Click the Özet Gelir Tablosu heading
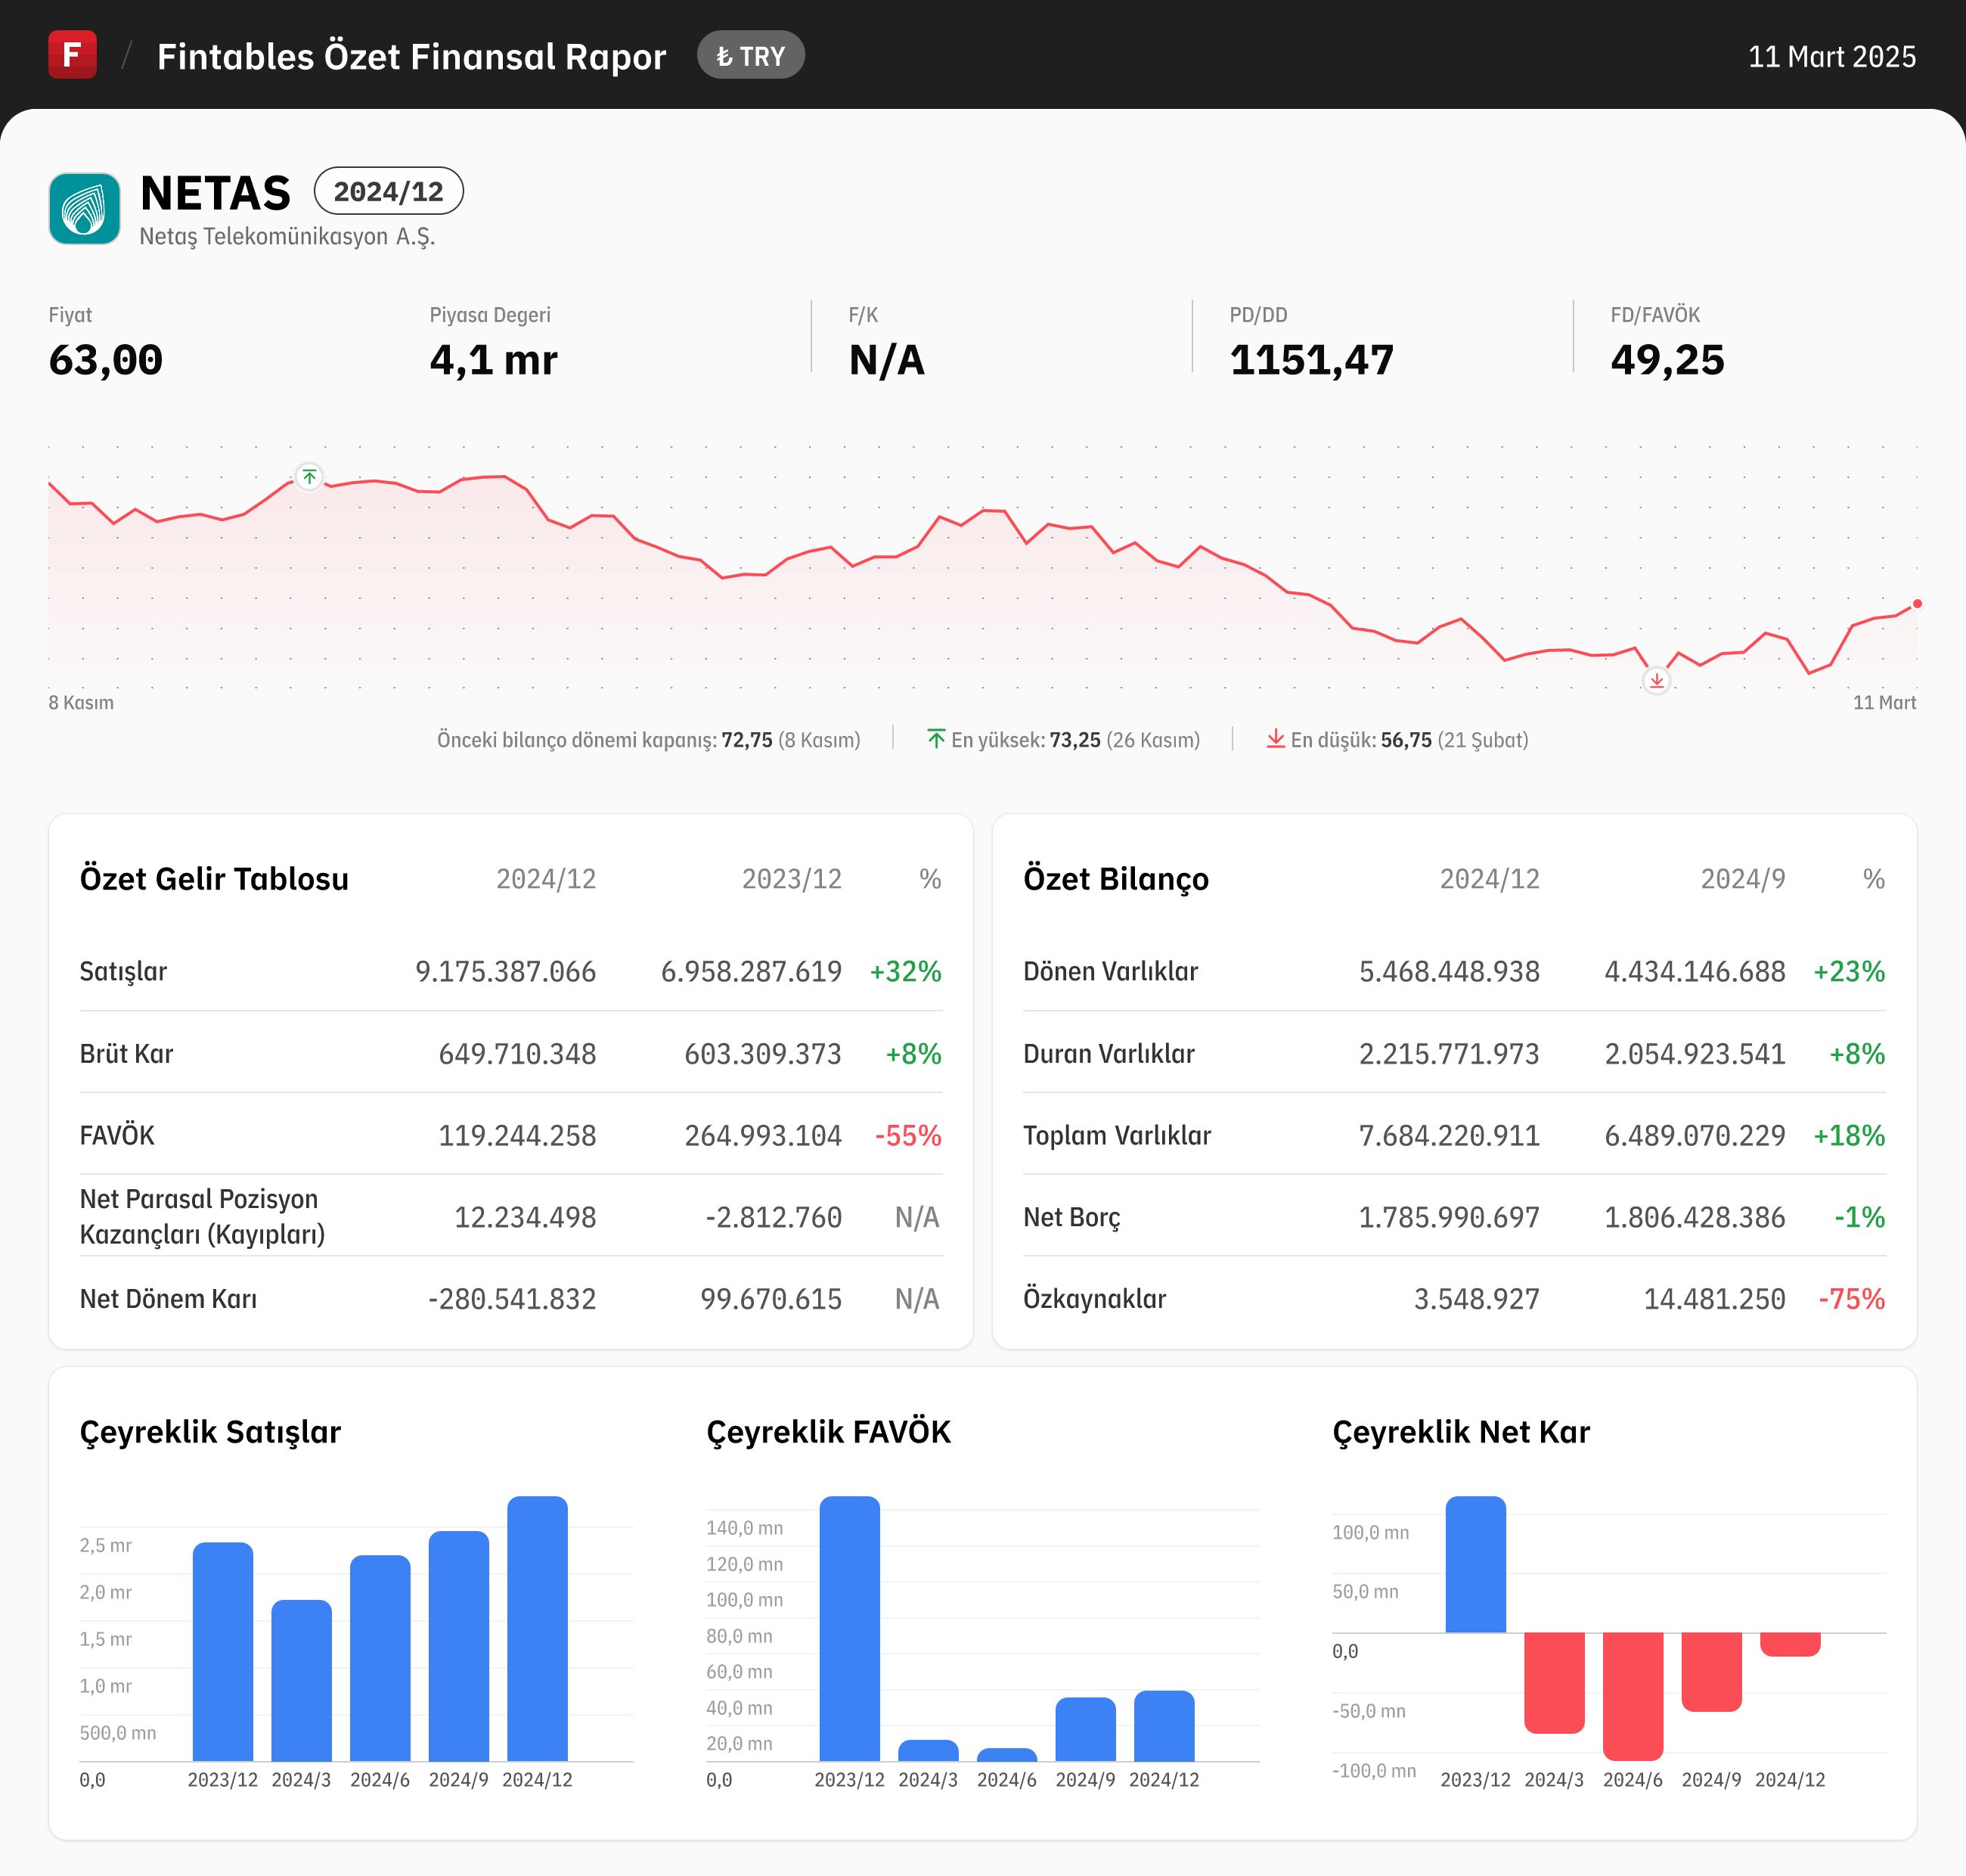Screen dimensions: 1966x1876 point(214,879)
